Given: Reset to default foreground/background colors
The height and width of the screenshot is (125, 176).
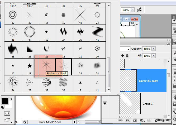Looking at the screenshot, I should pyautogui.click(x=2, y=107).
